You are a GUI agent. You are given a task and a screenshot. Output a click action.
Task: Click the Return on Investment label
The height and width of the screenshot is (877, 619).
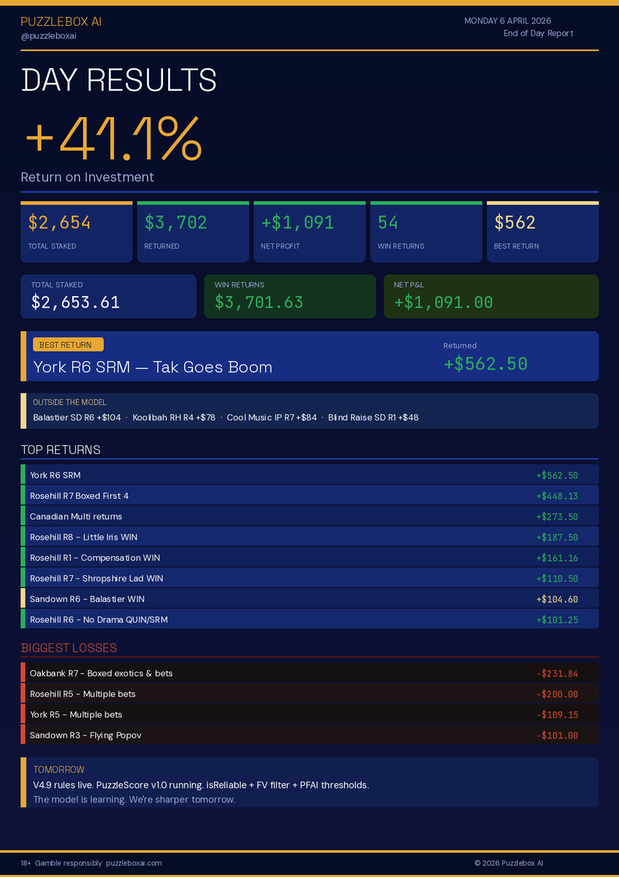(x=87, y=177)
